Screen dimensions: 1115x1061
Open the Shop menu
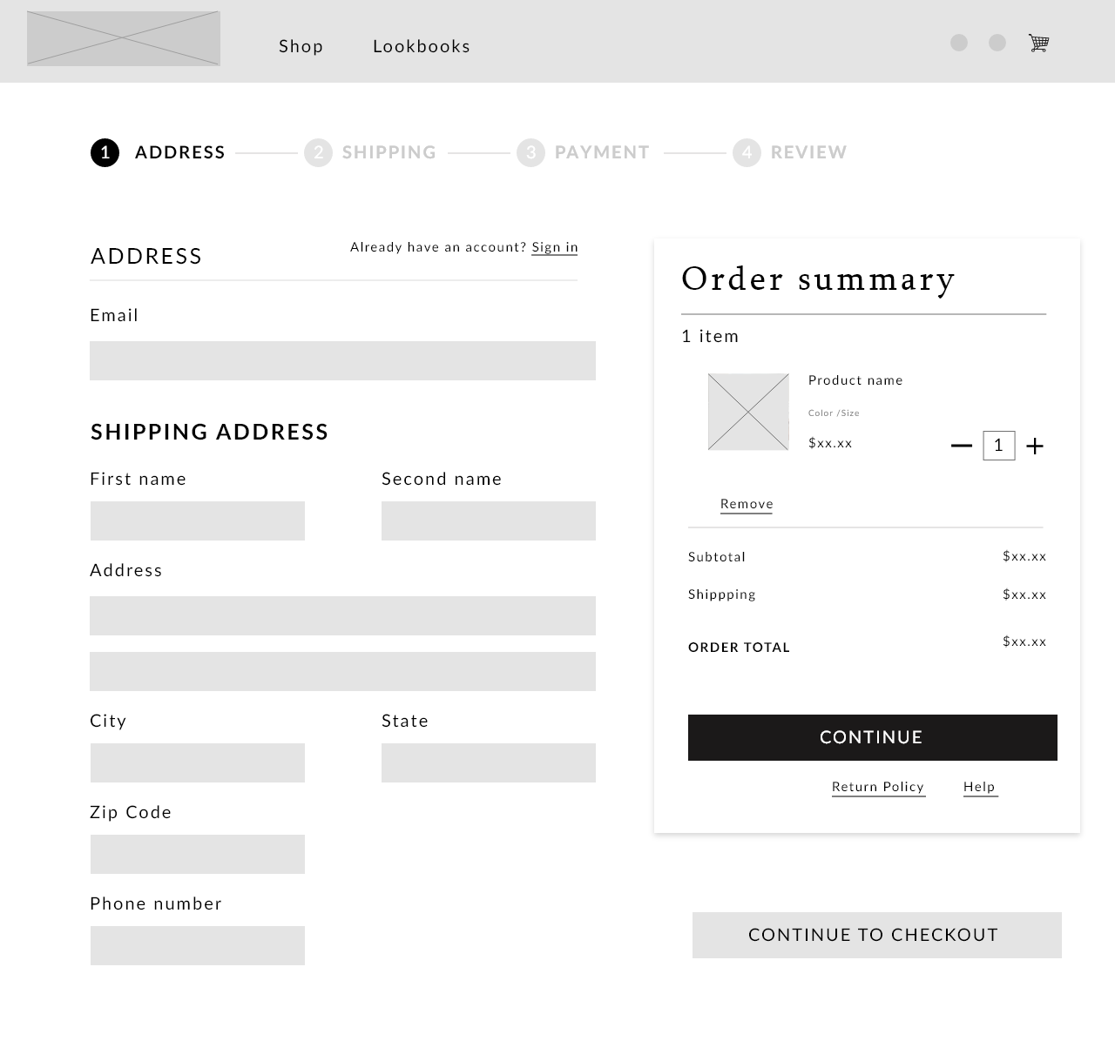301,46
